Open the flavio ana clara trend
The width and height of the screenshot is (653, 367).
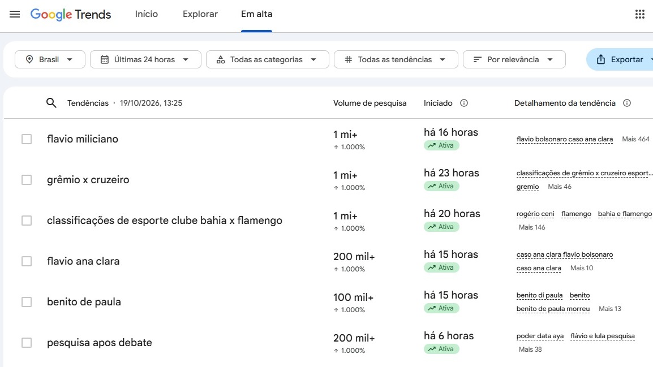click(83, 261)
